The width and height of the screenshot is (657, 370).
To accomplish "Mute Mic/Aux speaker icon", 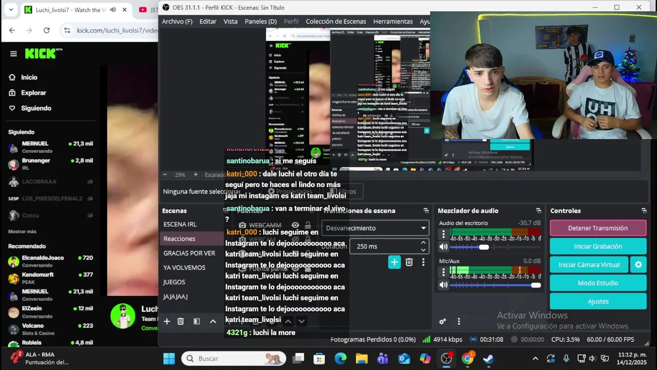I will (x=443, y=285).
